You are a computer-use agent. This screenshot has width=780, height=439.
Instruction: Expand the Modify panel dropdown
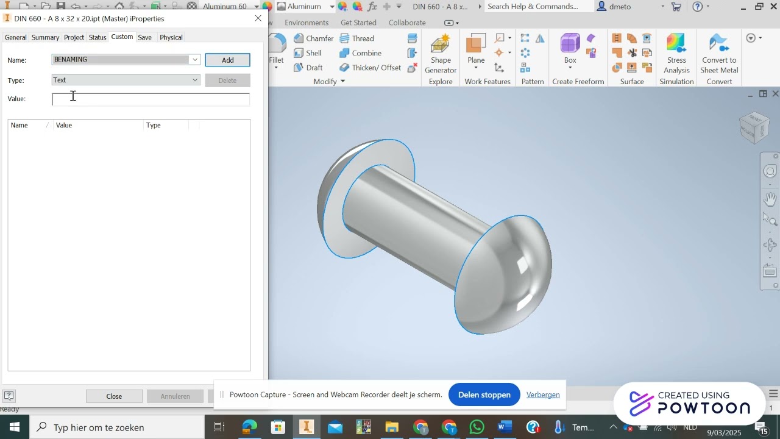coord(342,82)
